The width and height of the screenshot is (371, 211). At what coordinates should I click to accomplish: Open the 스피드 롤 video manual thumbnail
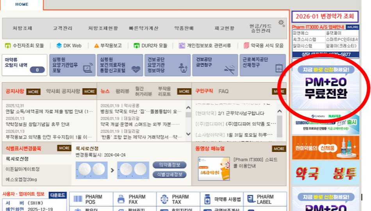click(x=214, y=169)
